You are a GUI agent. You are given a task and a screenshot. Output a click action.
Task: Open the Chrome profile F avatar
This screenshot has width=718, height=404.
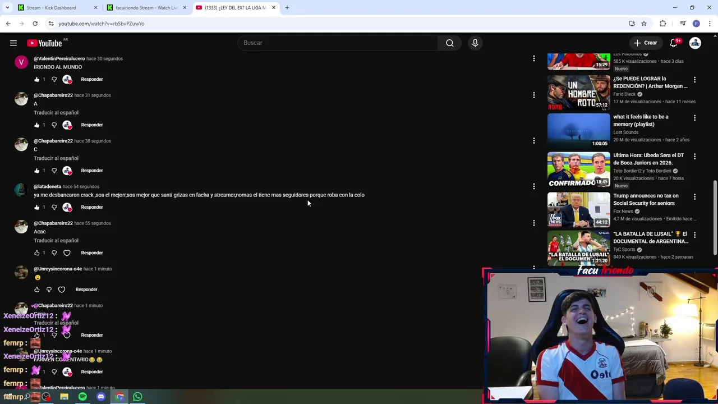pyautogui.click(x=696, y=24)
